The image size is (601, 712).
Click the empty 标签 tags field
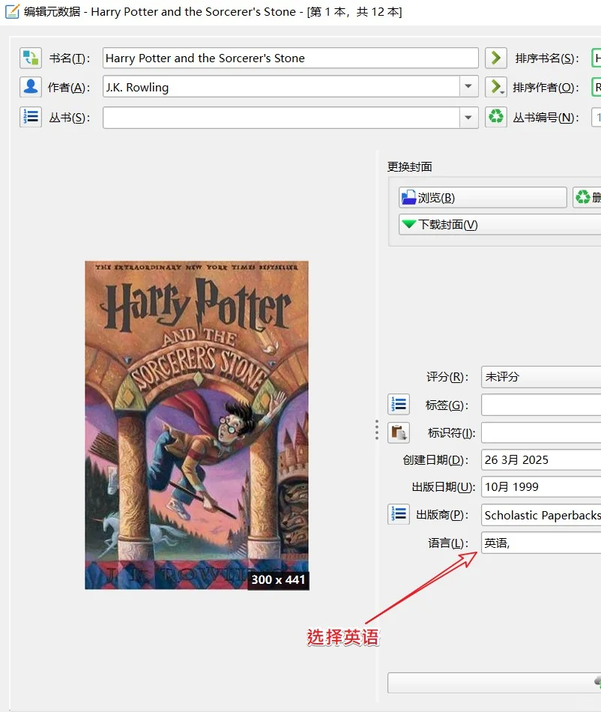click(x=541, y=405)
